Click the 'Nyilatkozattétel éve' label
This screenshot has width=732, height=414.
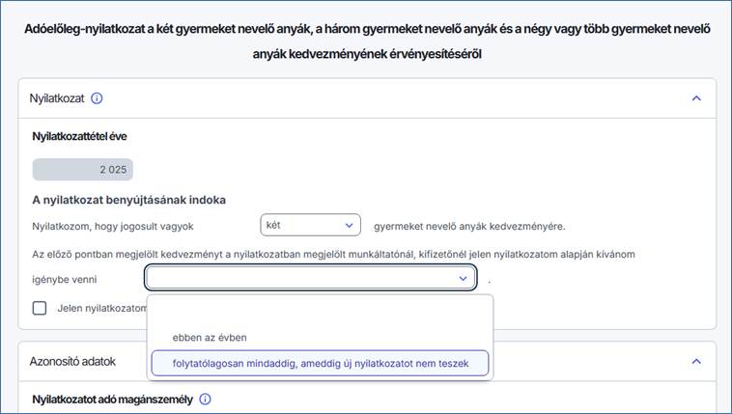[79, 136]
